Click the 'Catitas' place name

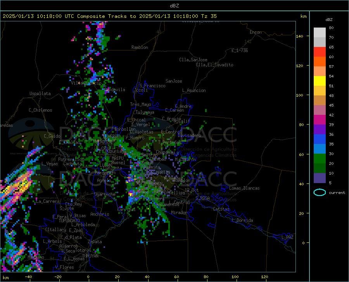pos(221,209)
